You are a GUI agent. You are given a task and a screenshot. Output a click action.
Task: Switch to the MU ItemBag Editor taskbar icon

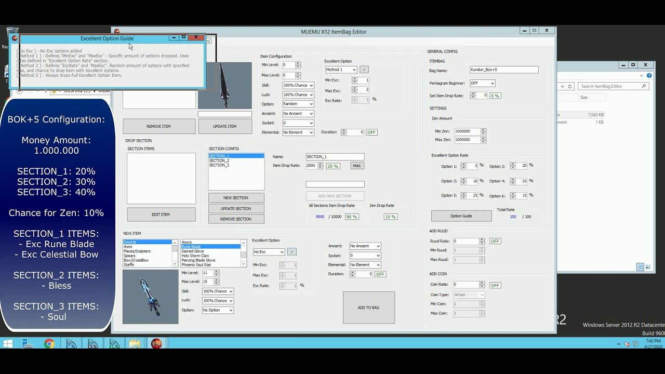coord(156,343)
